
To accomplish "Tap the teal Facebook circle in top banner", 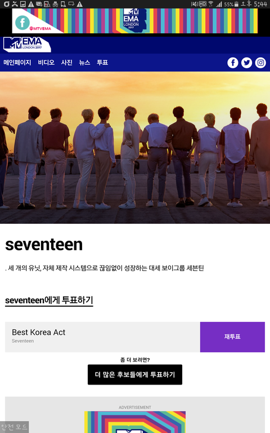I will [x=22, y=23].
